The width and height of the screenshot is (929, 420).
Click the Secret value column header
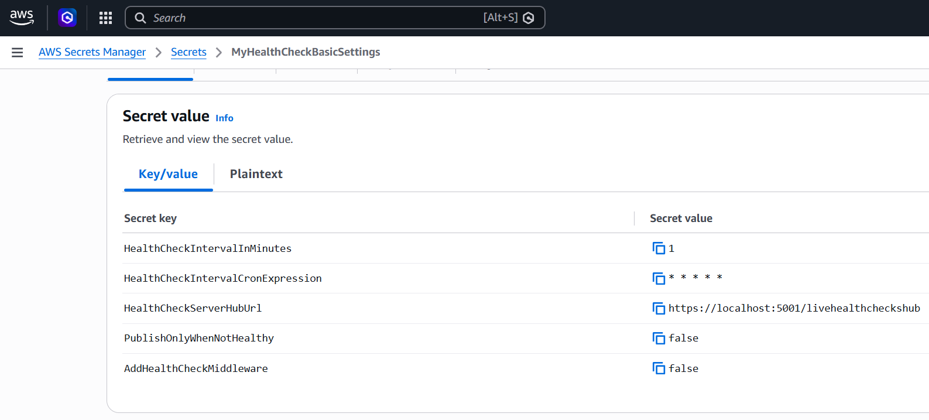(x=681, y=218)
